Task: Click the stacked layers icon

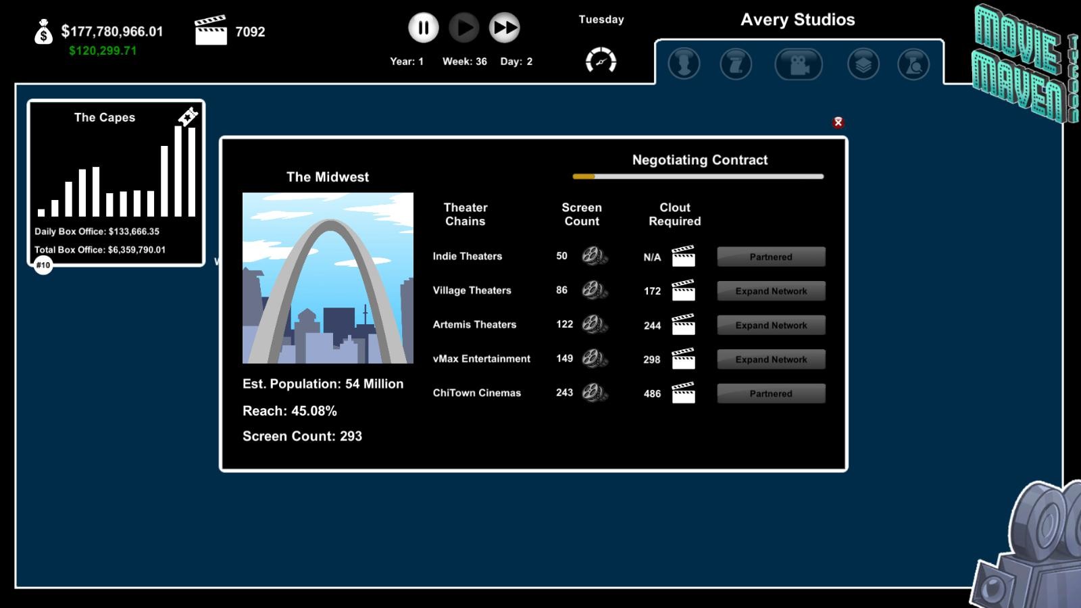Action: 863,65
